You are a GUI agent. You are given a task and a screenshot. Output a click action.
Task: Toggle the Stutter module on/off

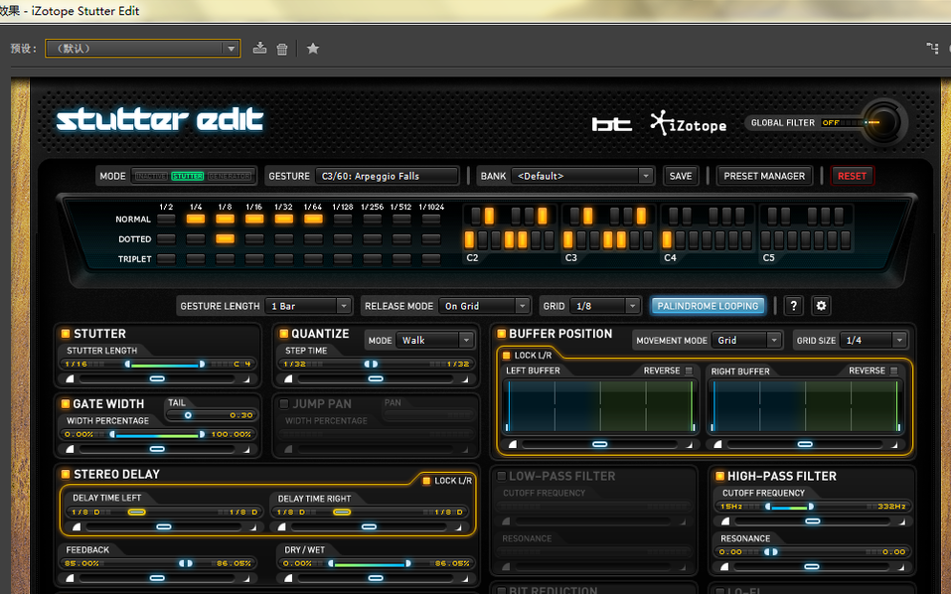coord(66,334)
